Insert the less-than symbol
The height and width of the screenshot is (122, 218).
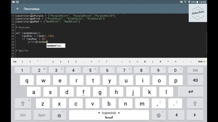click(129, 62)
